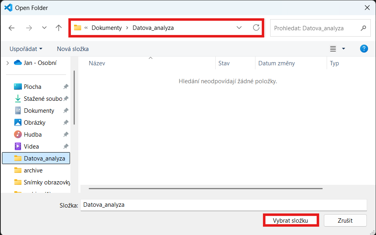Open Obrázky in the sidebar
This screenshot has width=376, height=235.
(x=30, y=123)
